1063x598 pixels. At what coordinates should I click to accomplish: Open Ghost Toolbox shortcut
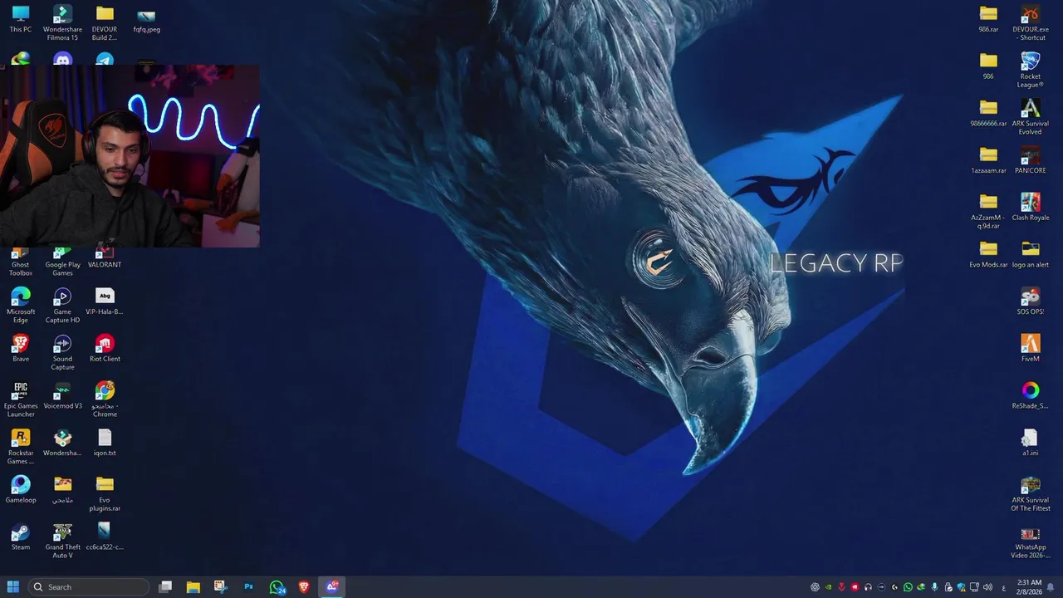tap(21, 262)
